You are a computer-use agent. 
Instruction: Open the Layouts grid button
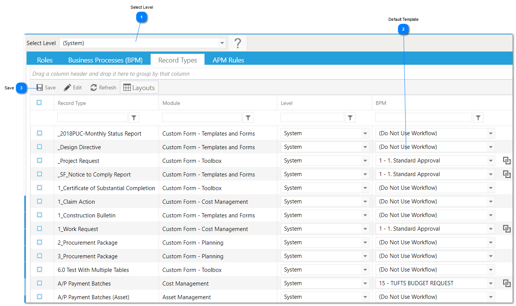click(139, 87)
